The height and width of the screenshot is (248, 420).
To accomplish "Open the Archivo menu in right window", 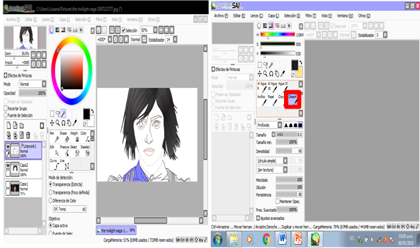I will [x=221, y=16].
